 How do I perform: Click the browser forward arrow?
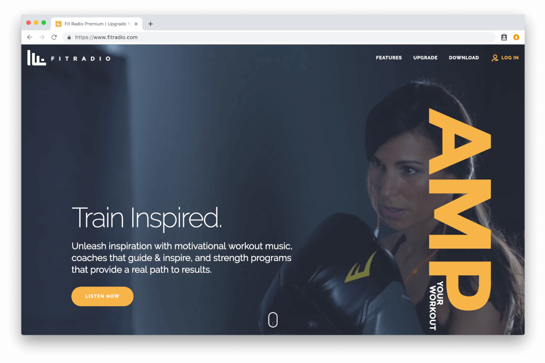42,37
